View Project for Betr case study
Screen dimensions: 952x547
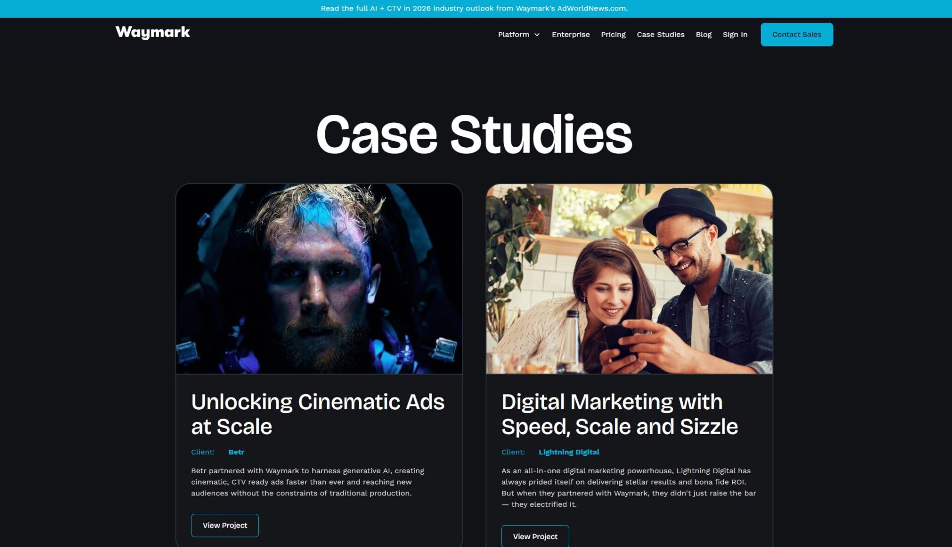tap(225, 525)
